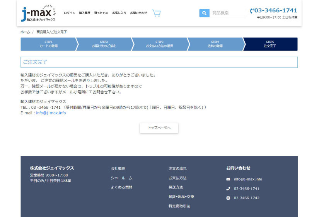Click info@j-max.info link in message body
The image size is (319, 217).
[51, 113]
